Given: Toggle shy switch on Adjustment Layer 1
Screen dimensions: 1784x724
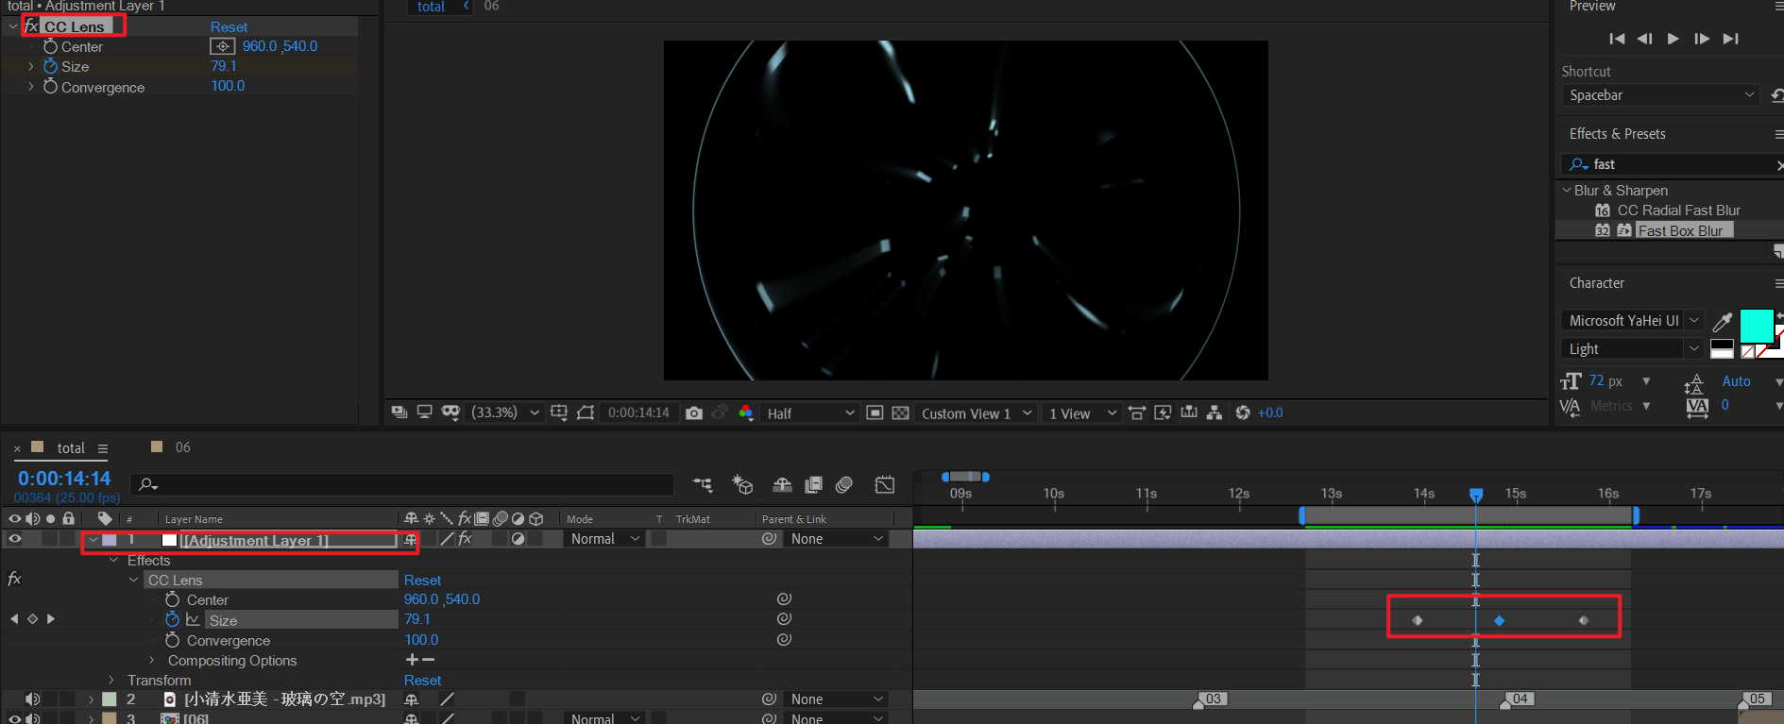Looking at the screenshot, I should [411, 540].
